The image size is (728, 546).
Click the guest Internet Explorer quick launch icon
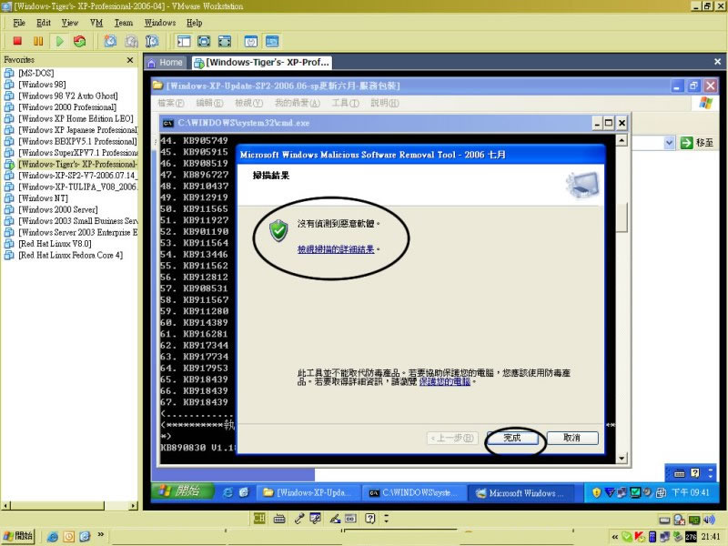pos(227,492)
